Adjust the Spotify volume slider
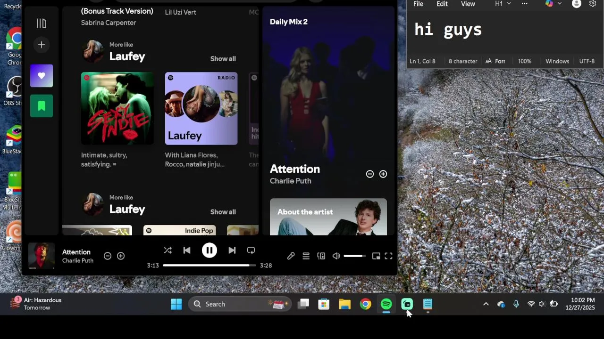604x339 pixels. tap(355, 256)
